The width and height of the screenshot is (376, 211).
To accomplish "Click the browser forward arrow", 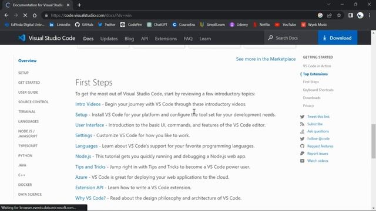I will tap(16, 15).
